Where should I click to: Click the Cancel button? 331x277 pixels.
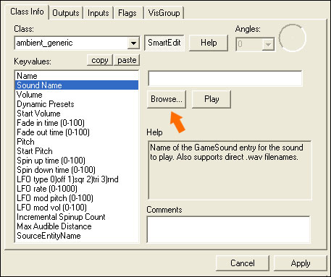(243, 263)
